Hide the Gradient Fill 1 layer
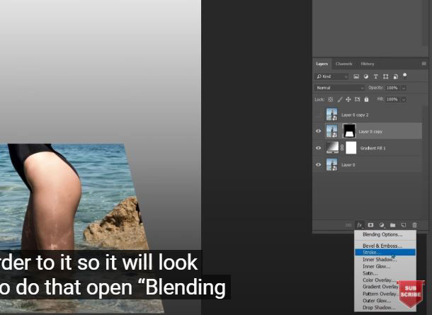The image size is (432, 315). point(319,148)
